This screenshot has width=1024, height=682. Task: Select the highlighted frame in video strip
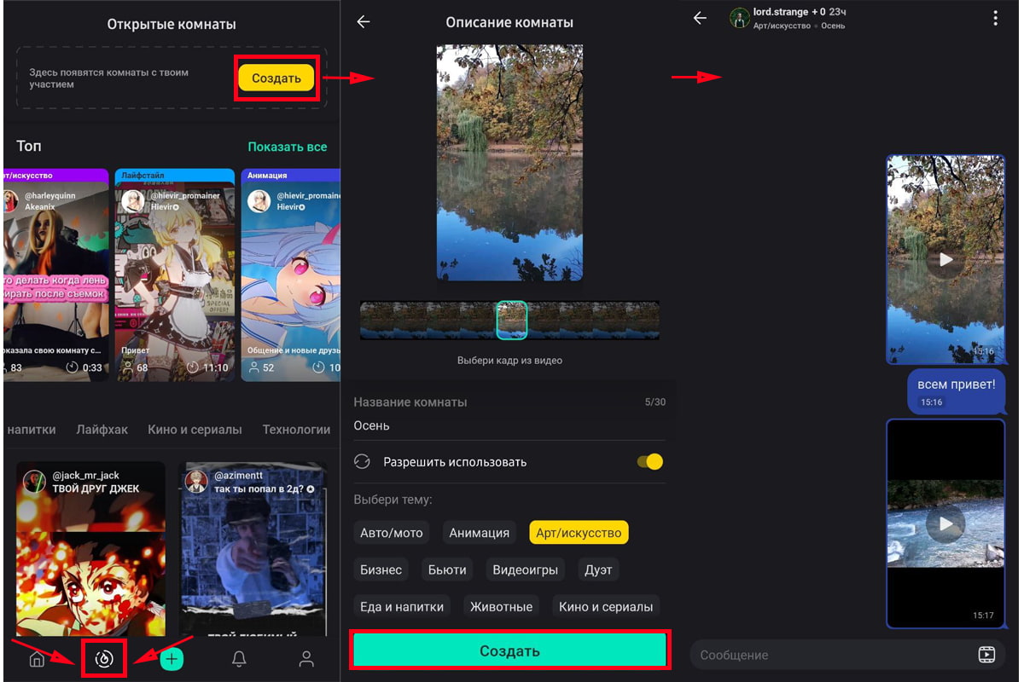click(511, 321)
